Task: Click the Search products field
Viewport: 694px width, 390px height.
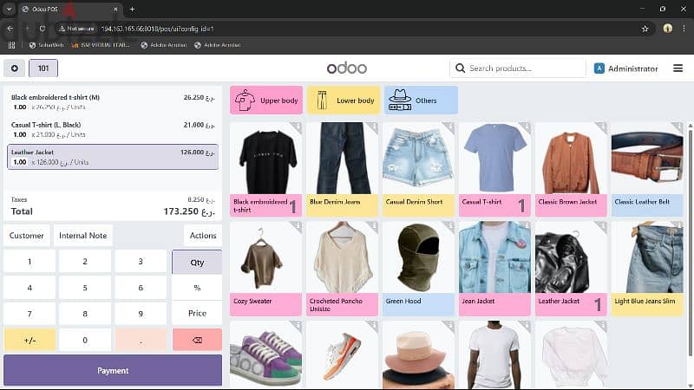Action: coord(518,68)
